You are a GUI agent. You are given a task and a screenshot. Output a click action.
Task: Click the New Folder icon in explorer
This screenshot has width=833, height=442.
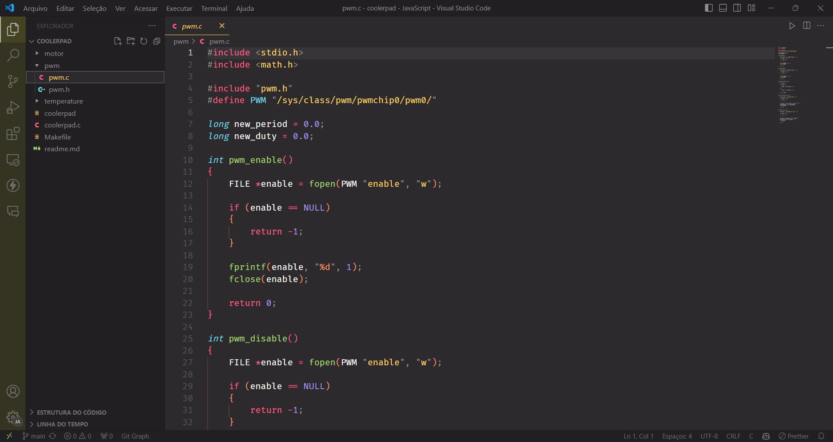tap(131, 41)
